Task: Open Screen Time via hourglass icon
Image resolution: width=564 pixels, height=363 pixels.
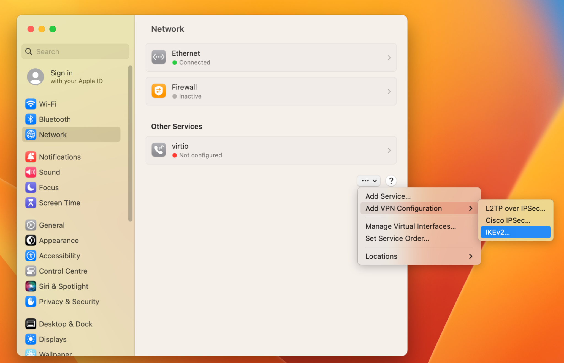Action: [x=31, y=203]
